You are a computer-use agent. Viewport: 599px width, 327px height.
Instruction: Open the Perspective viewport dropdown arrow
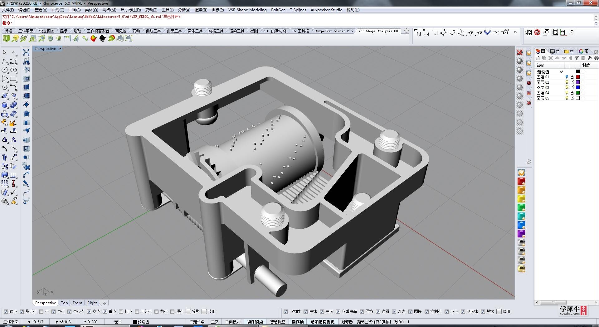pyautogui.click(x=60, y=49)
